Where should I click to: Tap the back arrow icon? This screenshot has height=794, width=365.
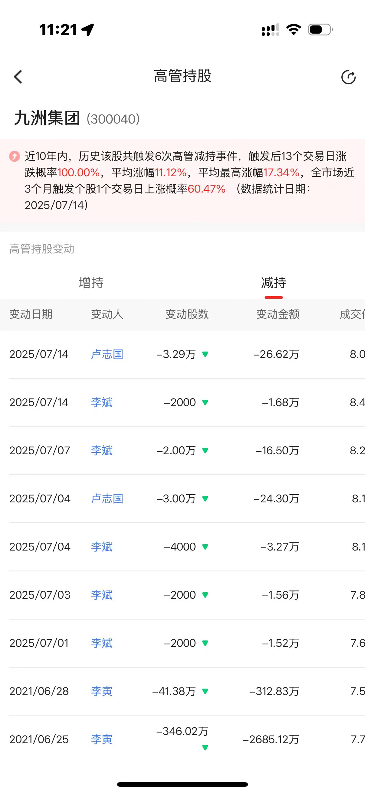[18, 77]
